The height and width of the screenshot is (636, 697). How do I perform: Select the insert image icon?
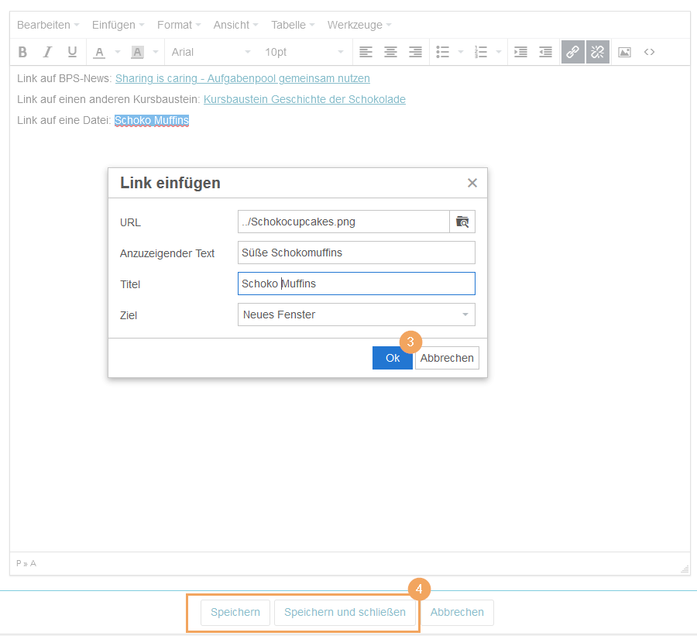pos(624,52)
